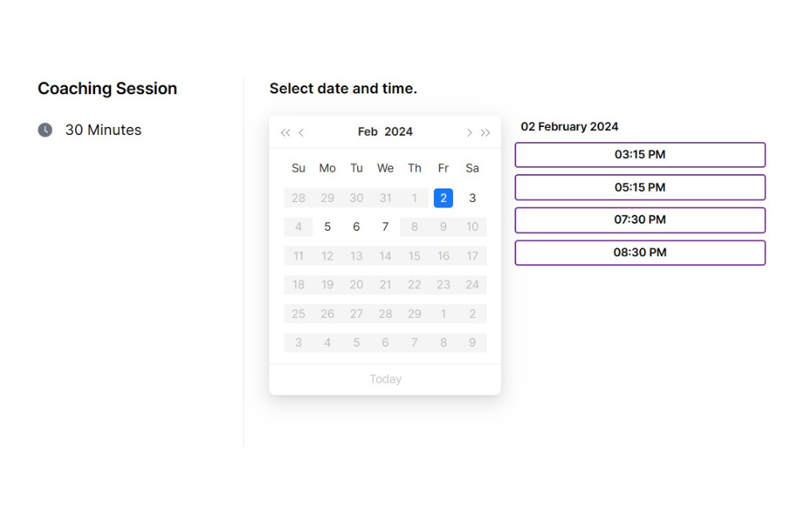Click the clock icon beside 30 Minutes
Viewport: 799px width, 519px height.
pyautogui.click(x=45, y=130)
